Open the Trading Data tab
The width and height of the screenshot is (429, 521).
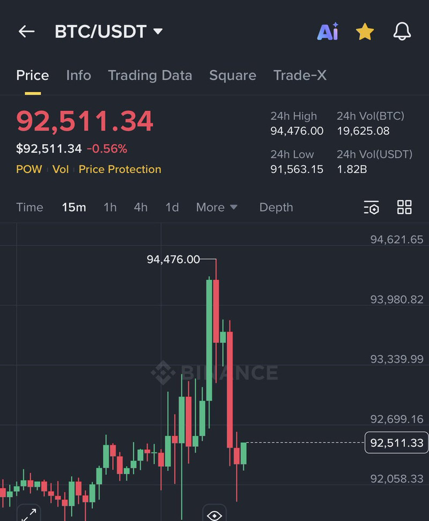(x=150, y=75)
